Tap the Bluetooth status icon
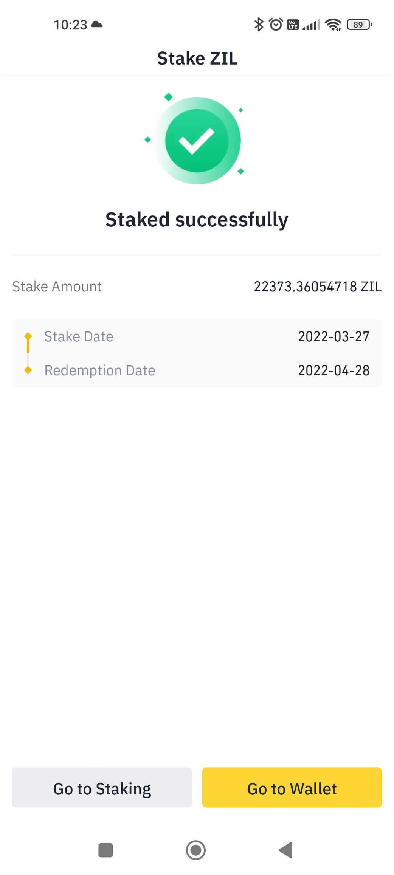Image resolution: width=394 pixels, height=875 pixels. tap(259, 25)
